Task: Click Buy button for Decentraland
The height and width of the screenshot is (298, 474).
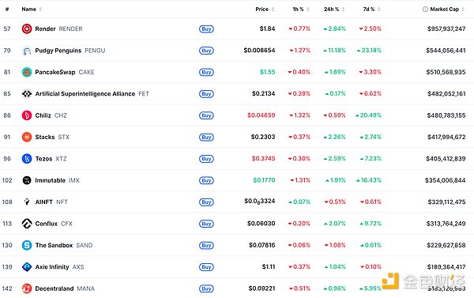Action: 206,289
